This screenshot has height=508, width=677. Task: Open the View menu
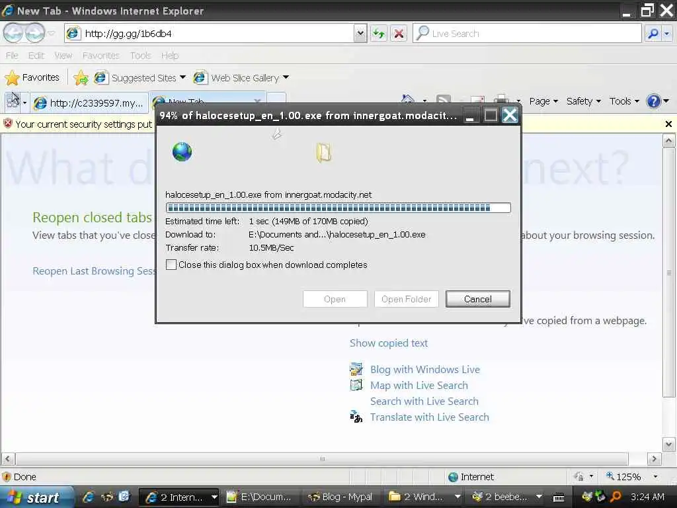point(63,56)
